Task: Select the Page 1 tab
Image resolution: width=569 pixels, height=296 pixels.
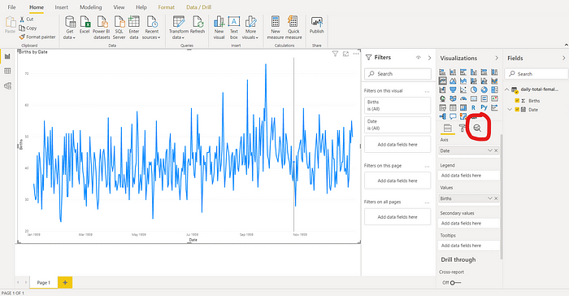Action: (x=43, y=282)
